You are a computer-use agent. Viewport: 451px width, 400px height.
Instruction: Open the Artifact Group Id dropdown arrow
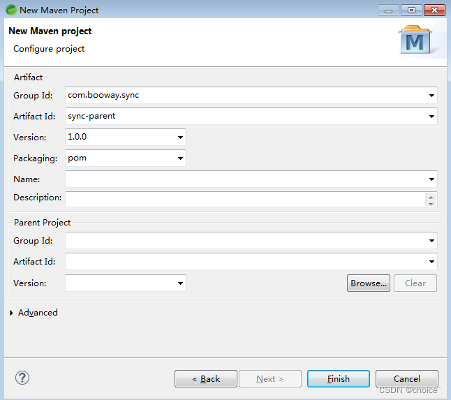[x=431, y=95]
